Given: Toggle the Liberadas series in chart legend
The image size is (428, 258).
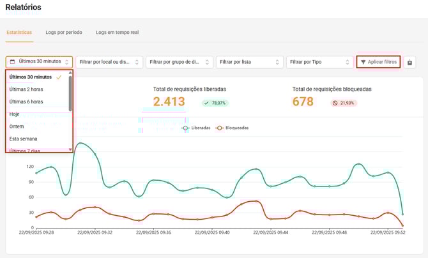Looking at the screenshot, I should pyautogui.click(x=195, y=128).
